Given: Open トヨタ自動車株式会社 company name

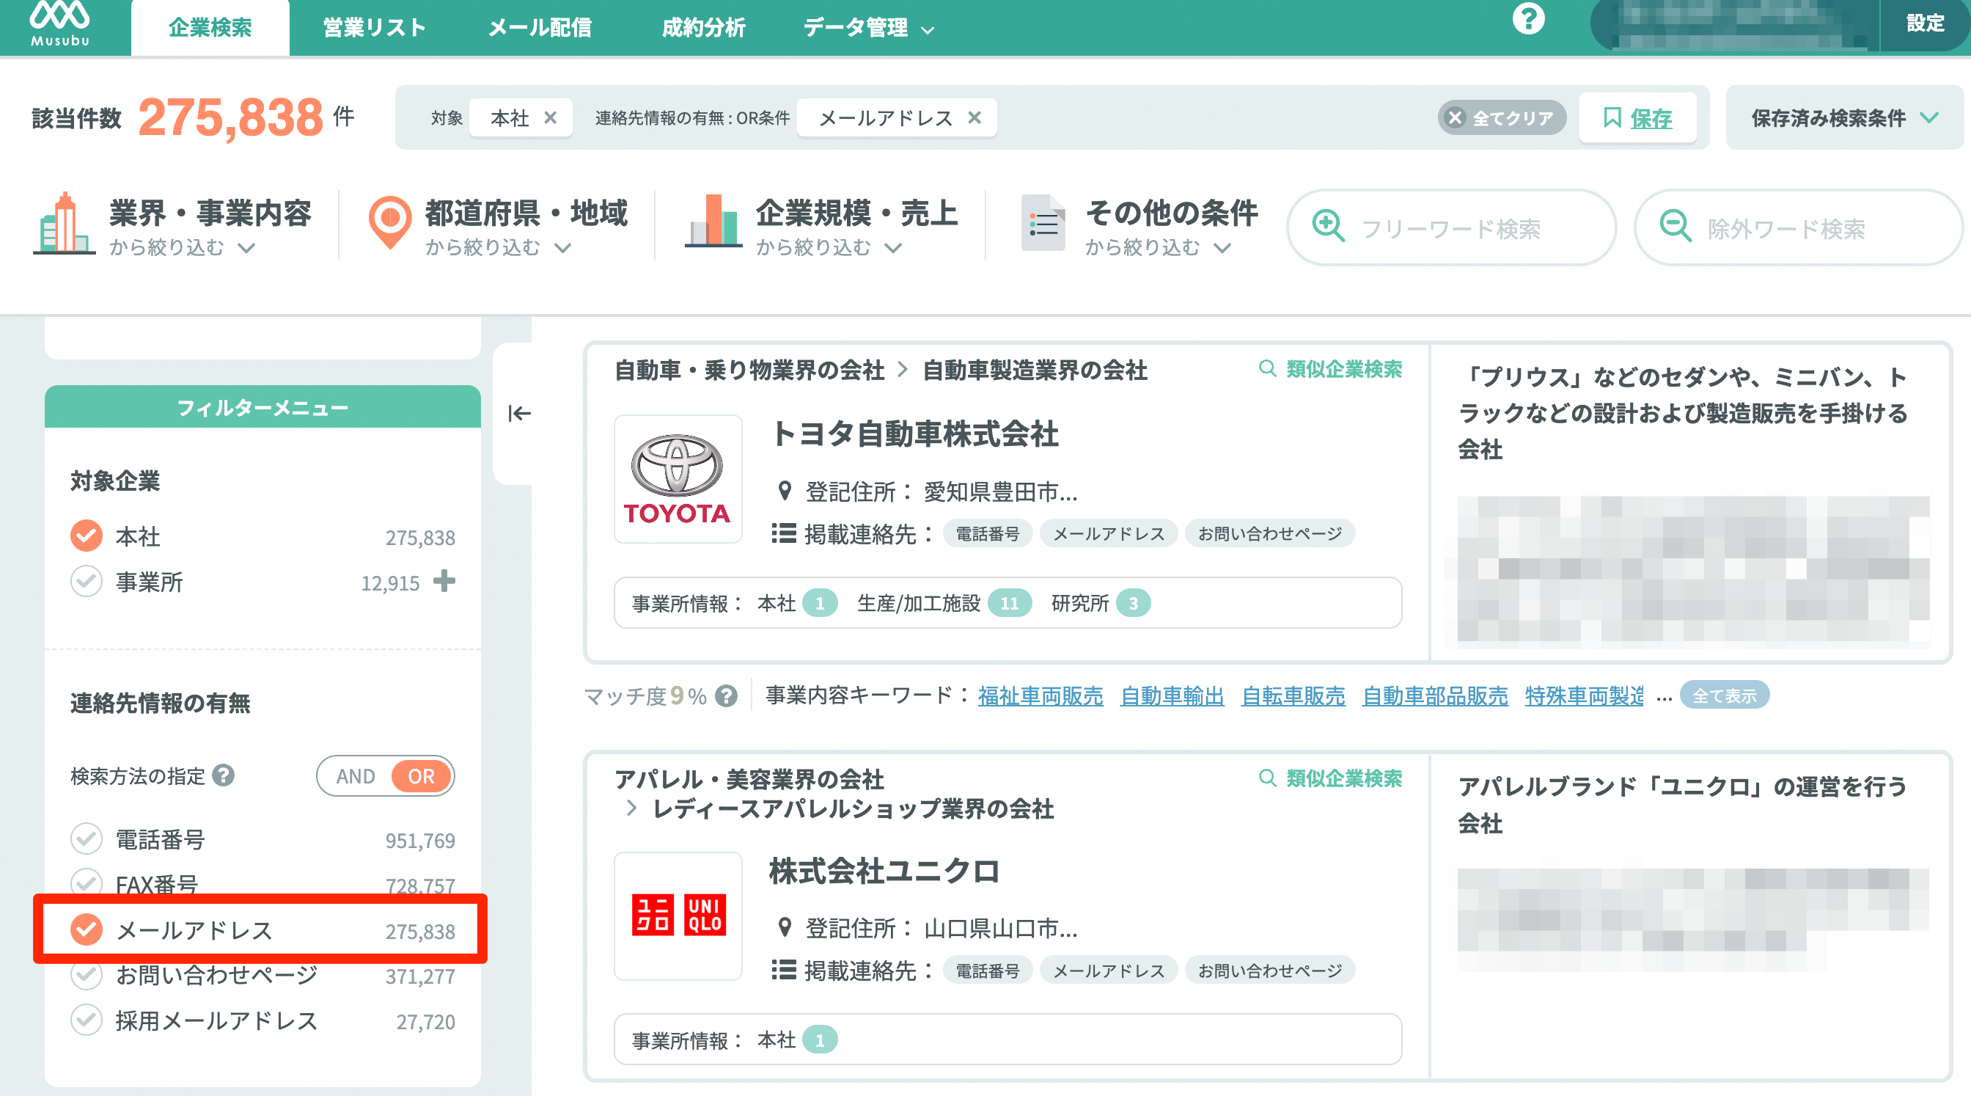Looking at the screenshot, I should point(914,434).
